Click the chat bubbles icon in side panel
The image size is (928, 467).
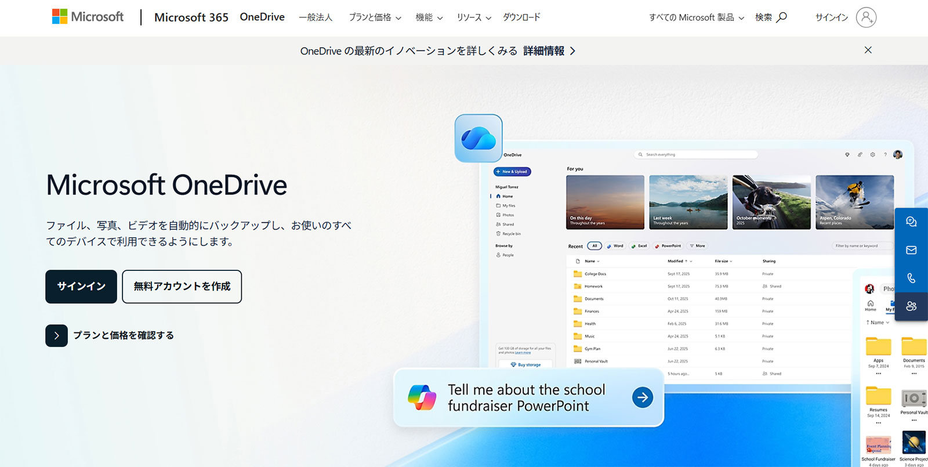click(x=911, y=222)
